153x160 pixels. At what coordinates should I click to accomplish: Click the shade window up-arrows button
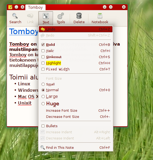[x=22, y=7]
